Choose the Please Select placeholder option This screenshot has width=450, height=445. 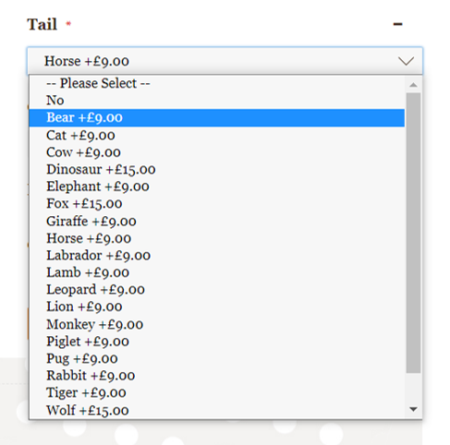217,83
